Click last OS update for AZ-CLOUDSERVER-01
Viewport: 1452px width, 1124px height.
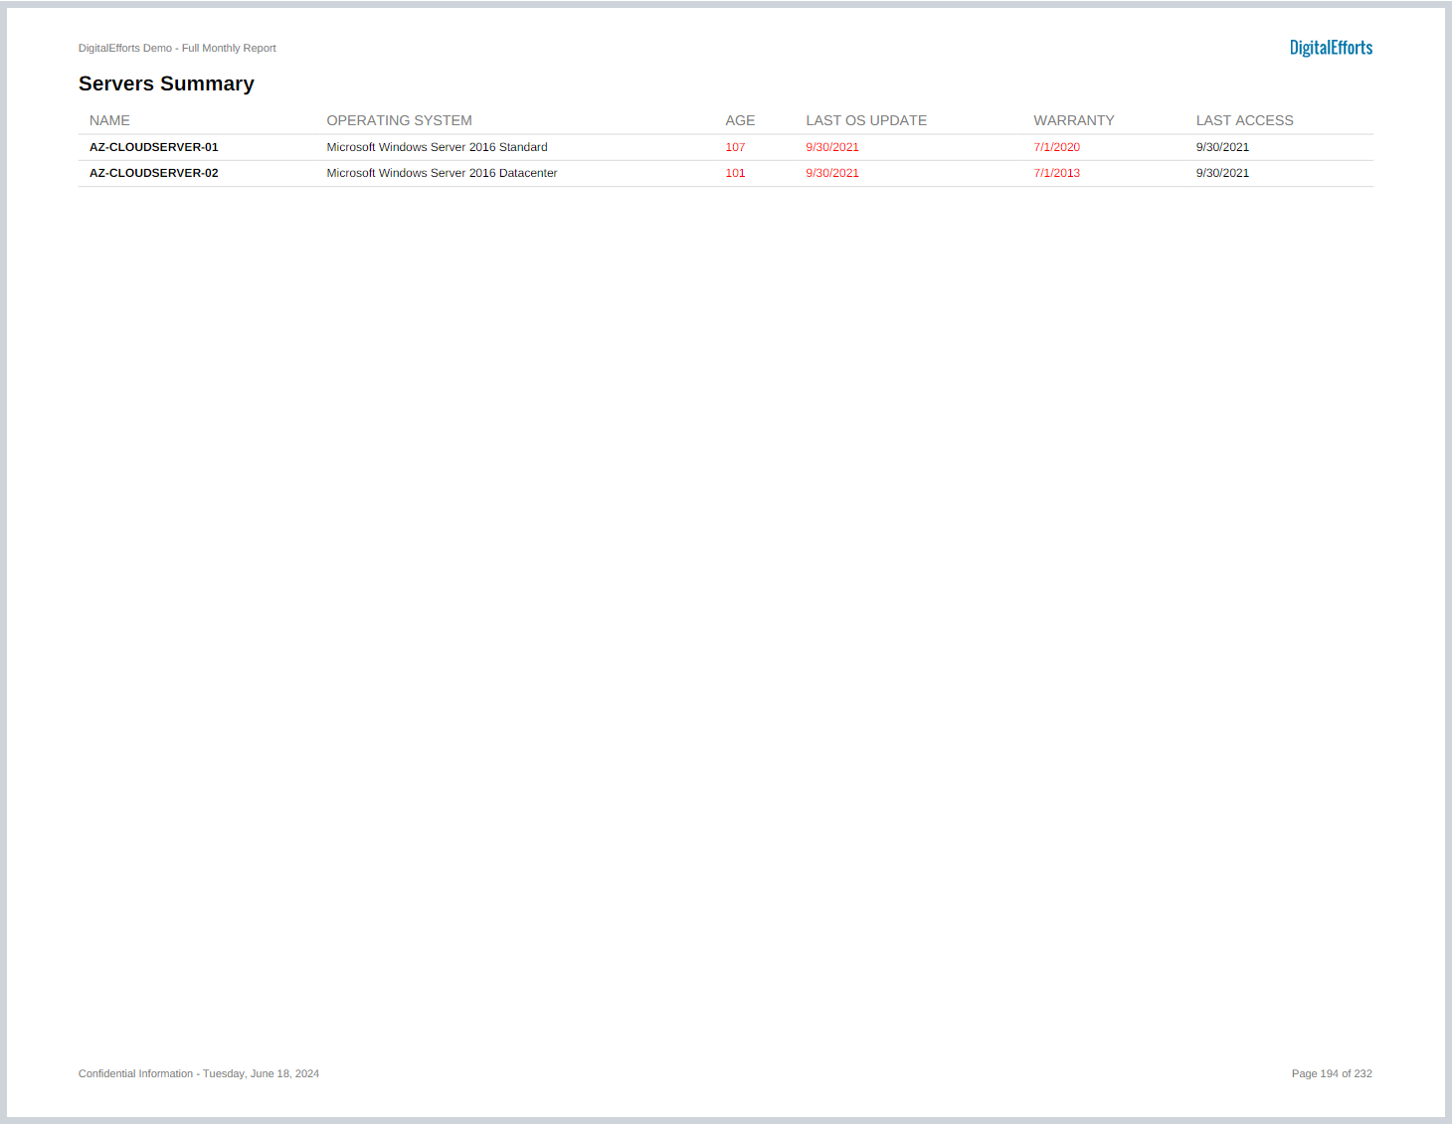pyautogui.click(x=832, y=147)
